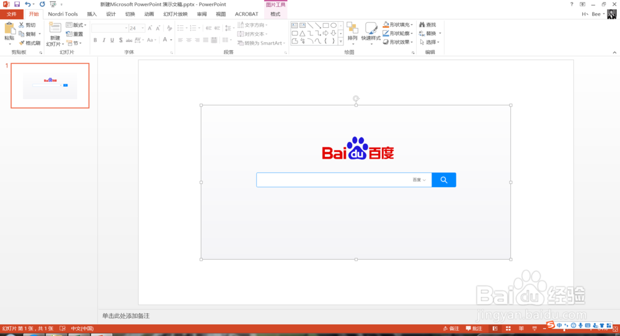The width and height of the screenshot is (620, 336).
Task: Collapse the ribbon with chevron
Action: (x=614, y=52)
